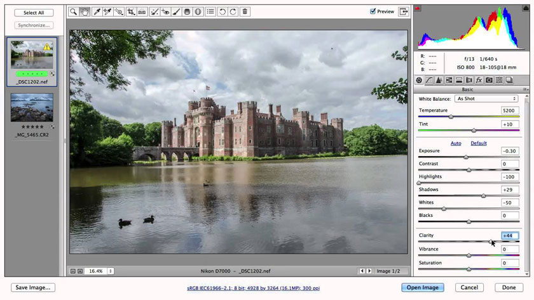Image resolution: width=534 pixels, height=300 pixels.
Task: Open the White Balance dropdown
Action: pyautogui.click(x=486, y=99)
